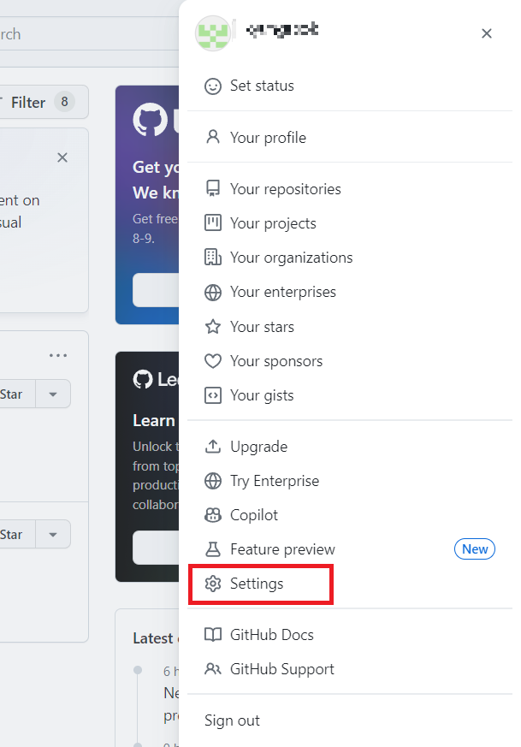Select the Your stars star icon

213,326
